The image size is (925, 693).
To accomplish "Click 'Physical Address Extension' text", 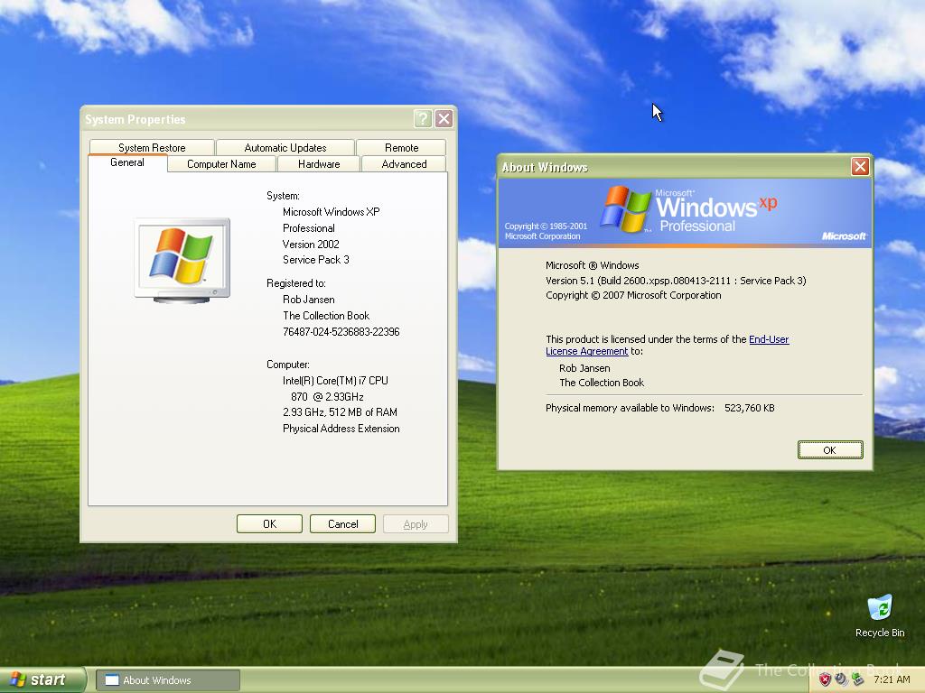I will pyautogui.click(x=341, y=429).
